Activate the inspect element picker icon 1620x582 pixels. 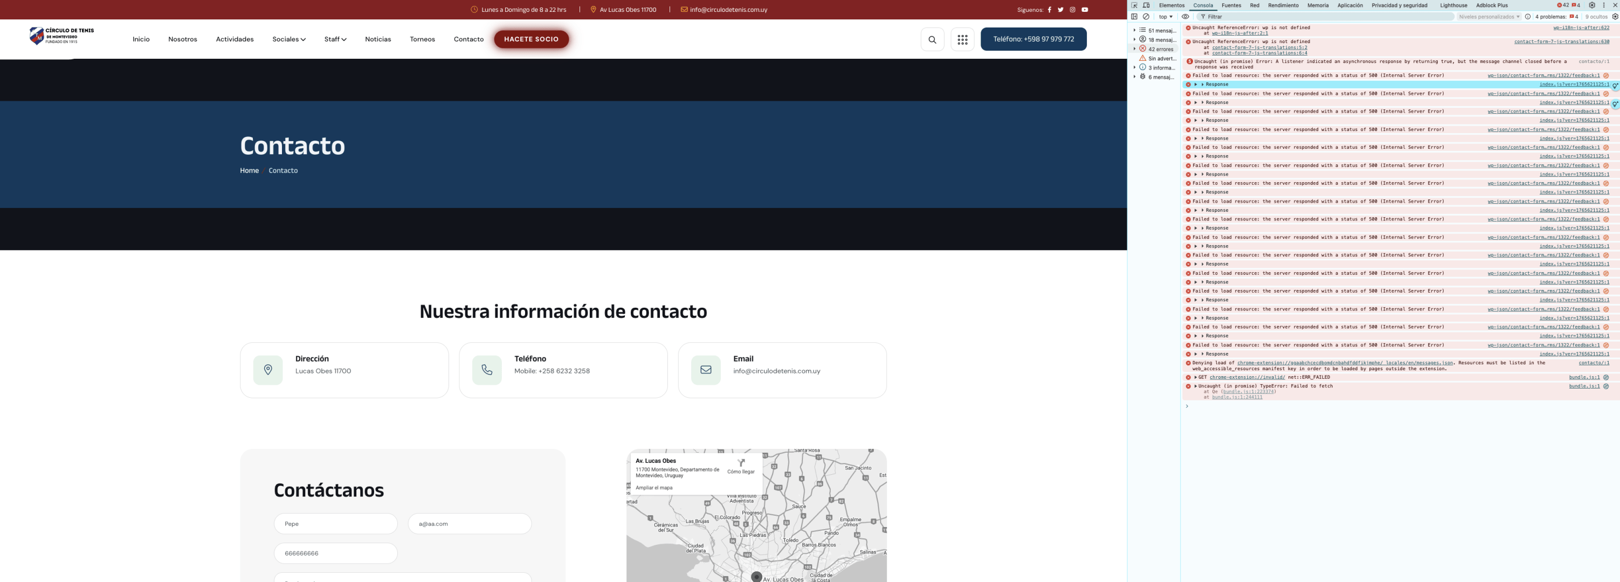pyautogui.click(x=1134, y=5)
